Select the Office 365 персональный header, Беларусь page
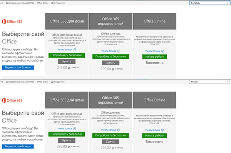The height and width of the screenshot is (153, 231). point(111,21)
